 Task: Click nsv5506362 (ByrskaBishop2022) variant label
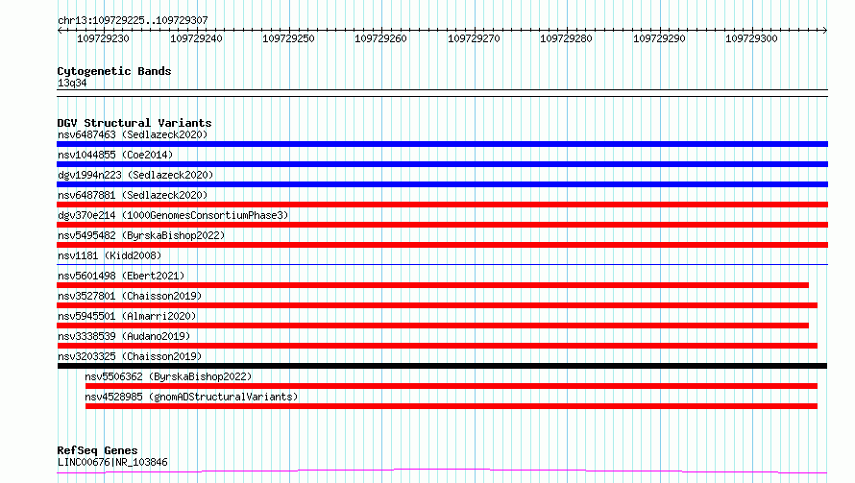(168, 376)
